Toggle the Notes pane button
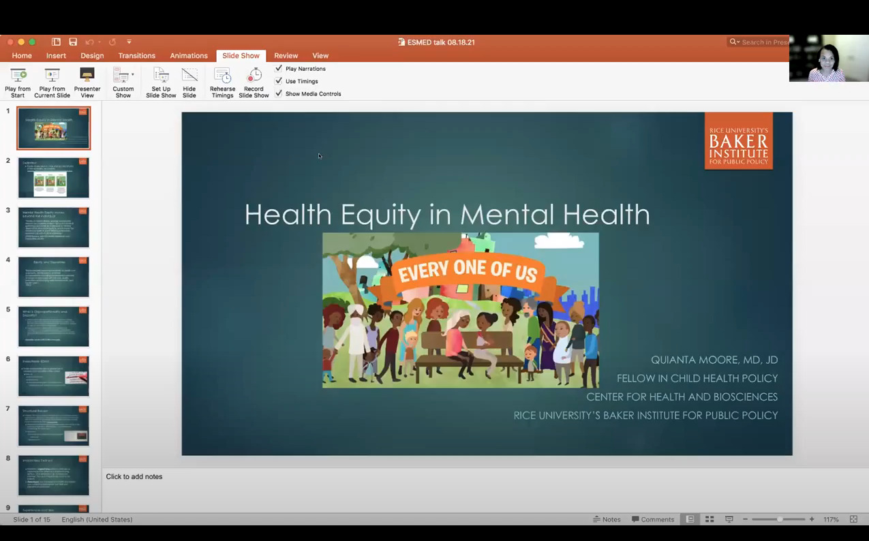The height and width of the screenshot is (541, 869). 607,519
